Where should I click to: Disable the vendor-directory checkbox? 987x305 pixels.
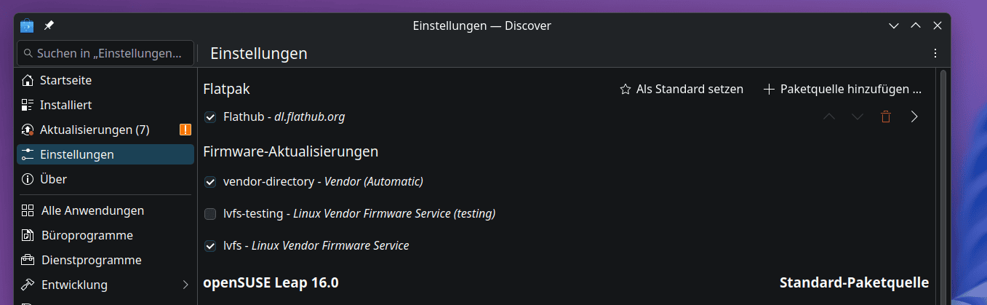(210, 181)
